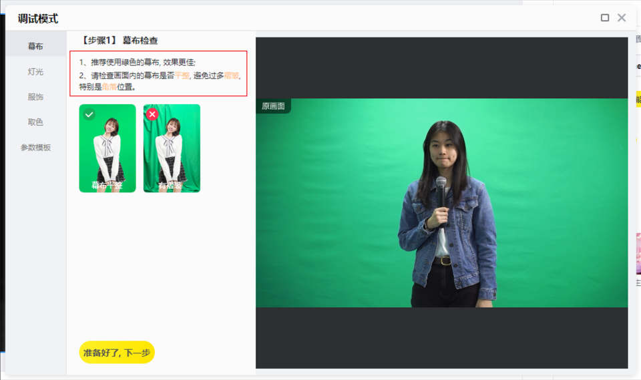This screenshot has height=380, width=641.
Task: Open the 服饰 tab
Action: [35, 97]
